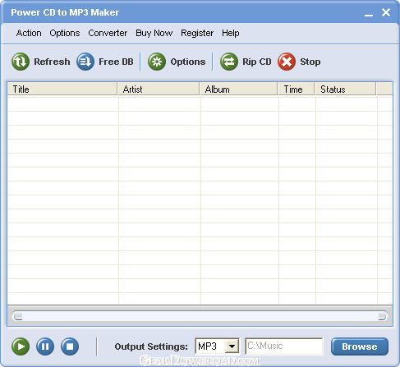
Task: Pause playback with blue pause button
Action: pyautogui.click(x=45, y=346)
